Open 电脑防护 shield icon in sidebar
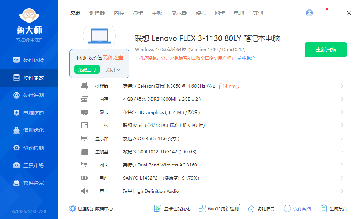Image resolution: width=358 pixels, height=219 pixels. [16, 113]
